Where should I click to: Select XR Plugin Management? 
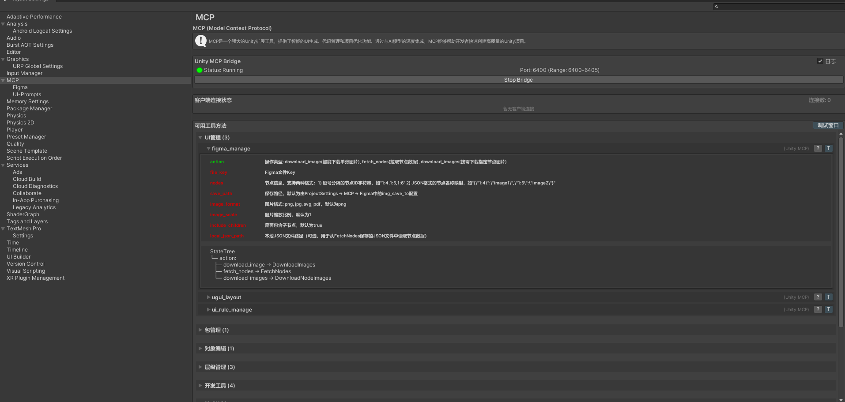[35, 278]
